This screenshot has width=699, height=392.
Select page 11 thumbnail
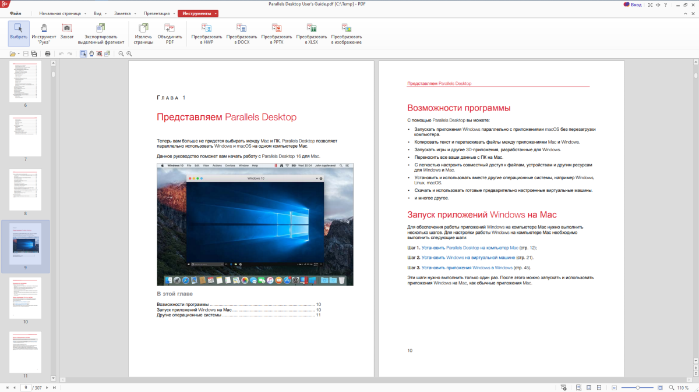pyautogui.click(x=25, y=352)
